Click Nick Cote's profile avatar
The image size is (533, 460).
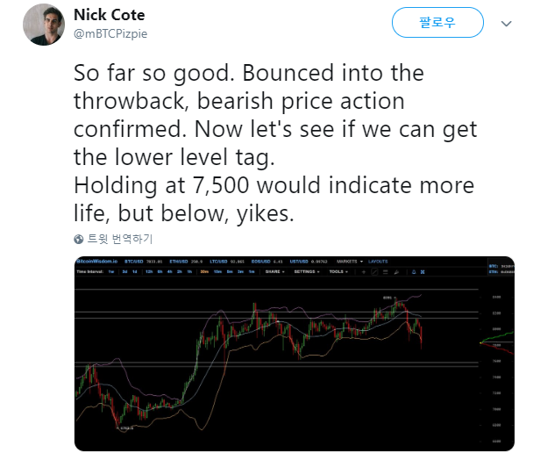pyautogui.click(x=44, y=25)
